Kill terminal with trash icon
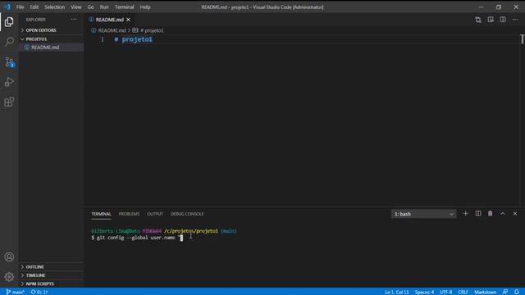The width and height of the screenshot is (525, 295). 491,214
